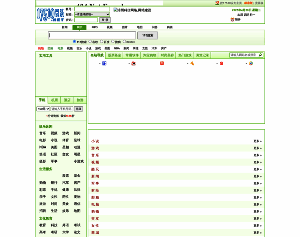Select the 百度 radio button
The image size is (300, 237).
101,41
